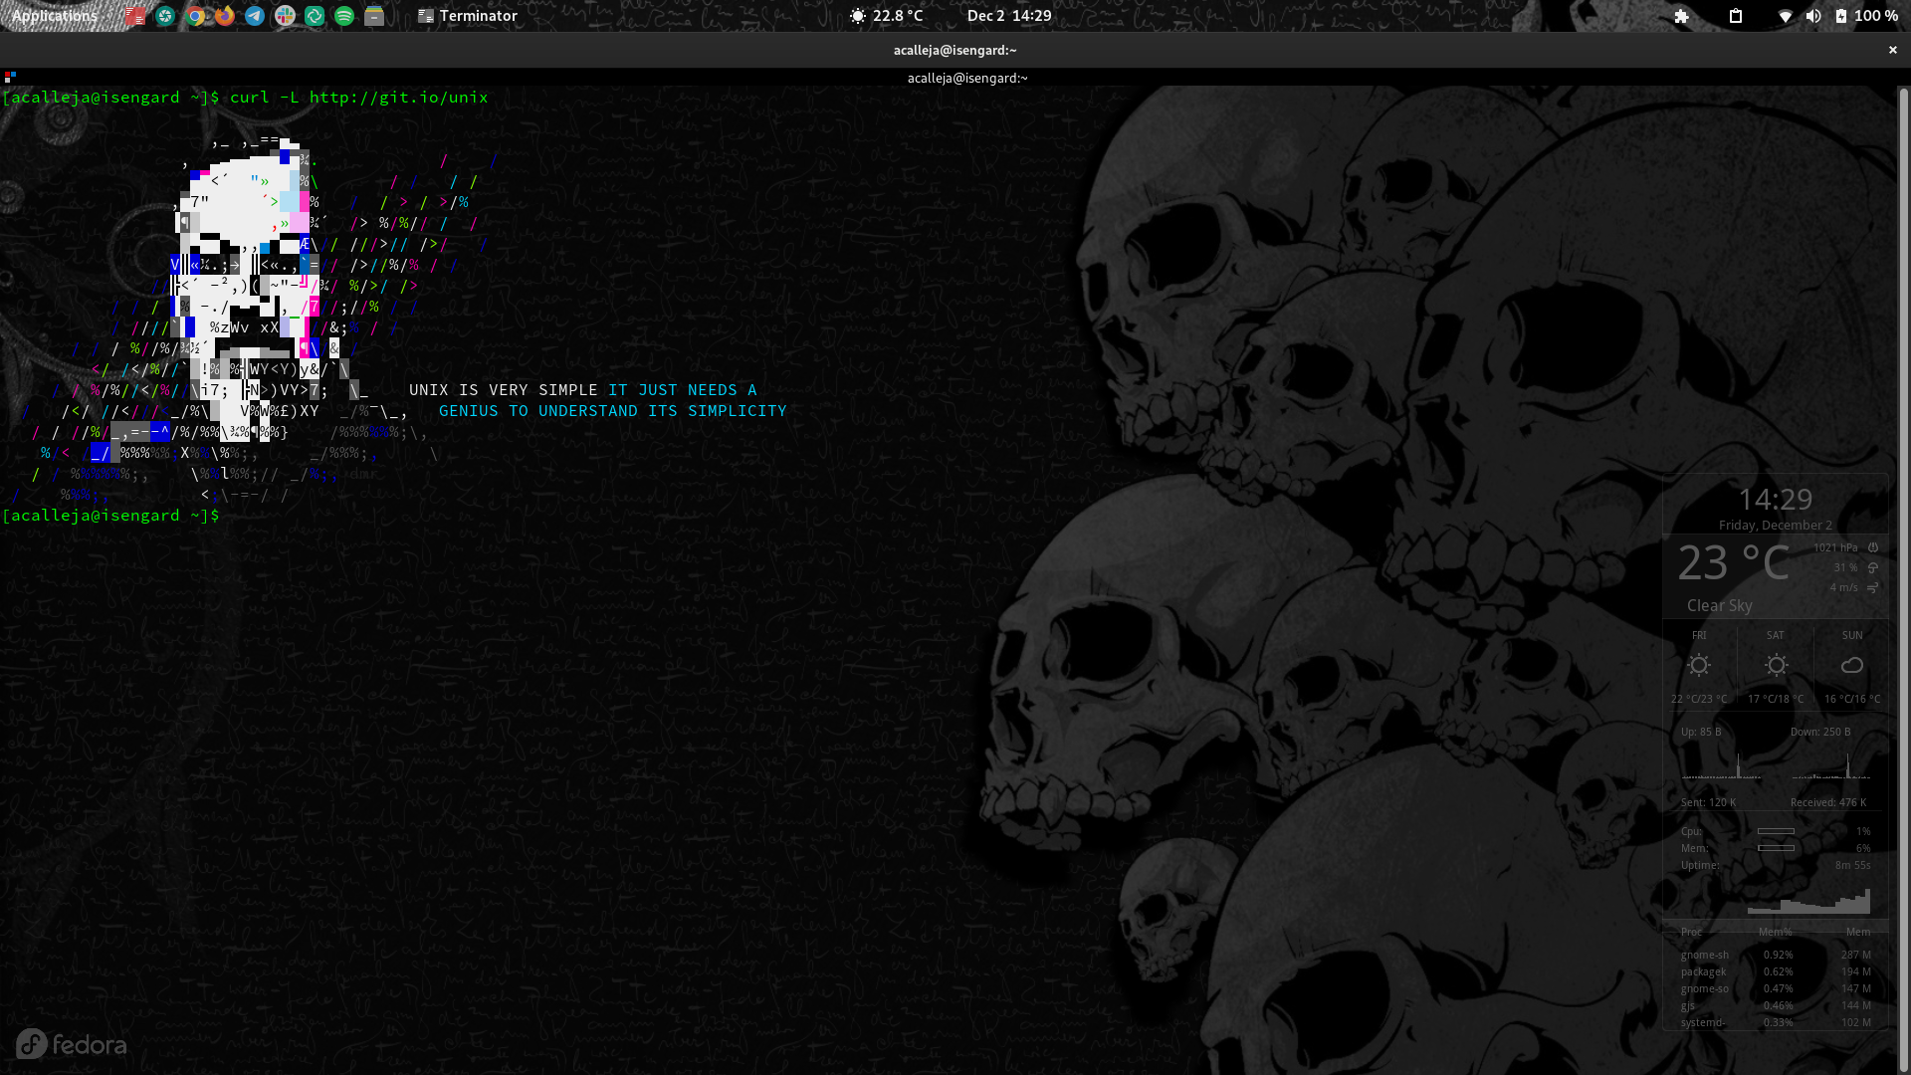Click the text 'UNIX IS VERY SIMPLE'

tap(504, 390)
